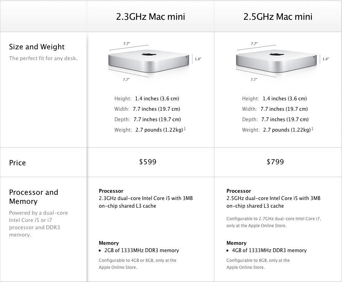Click "The perfect fit for any desk" tagline
The height and width of the screenshot is (282, 342).
43,58
